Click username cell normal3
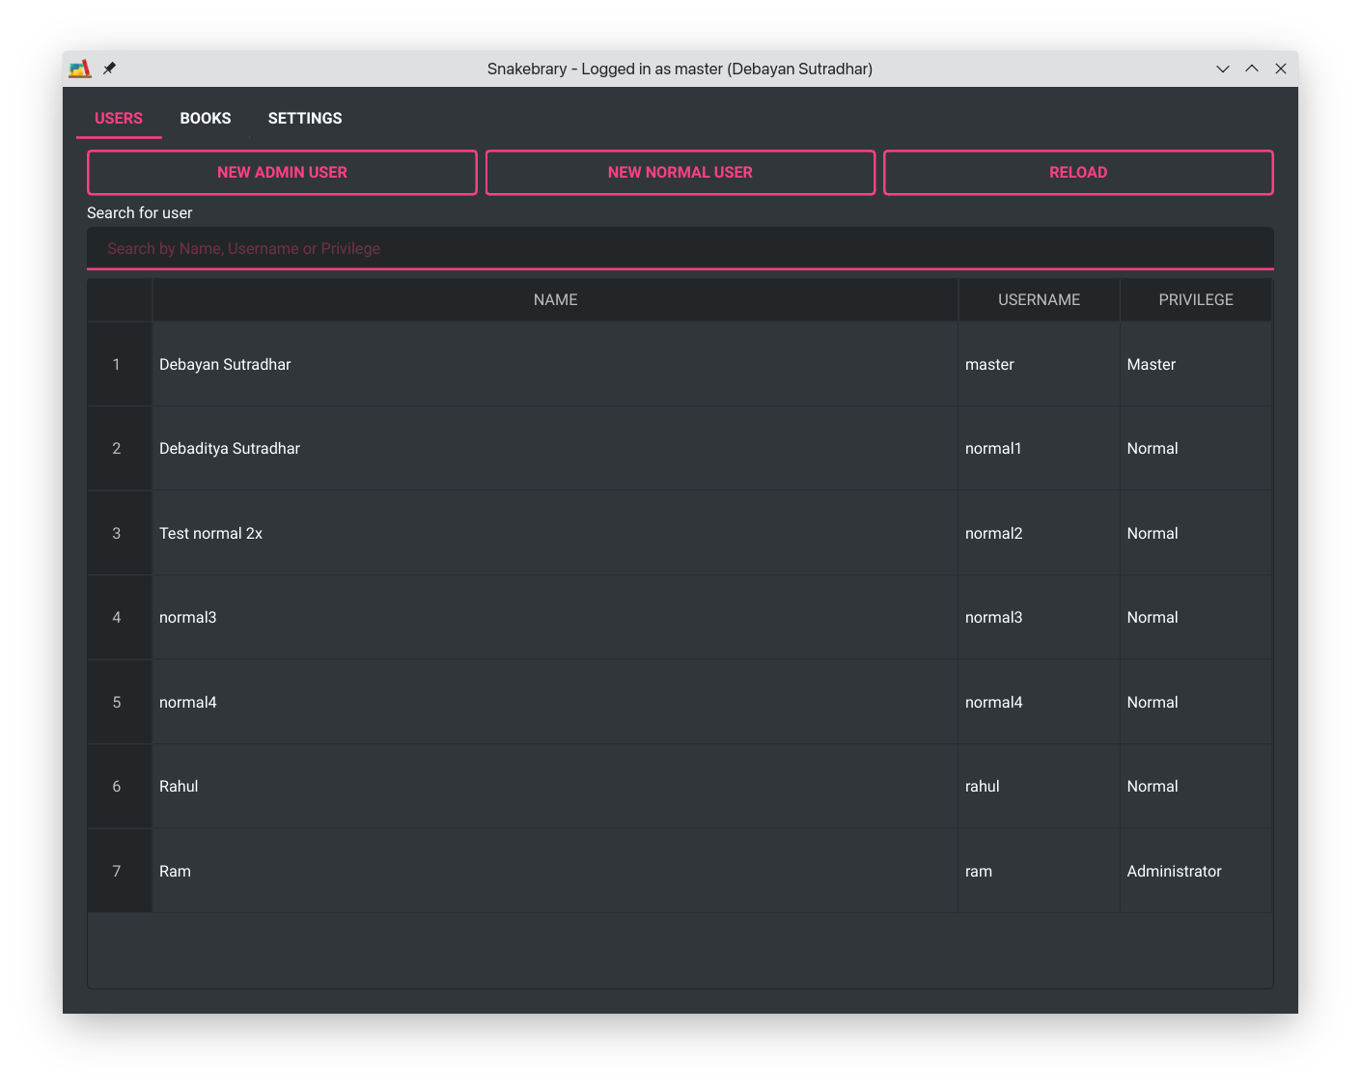Viewport: 1361px width, 1088px height. (x=1039, y=617)
